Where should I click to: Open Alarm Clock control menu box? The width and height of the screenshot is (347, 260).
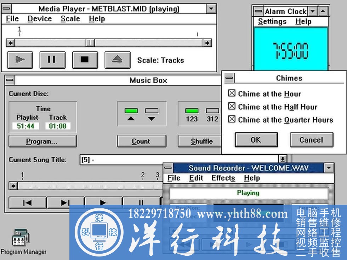258,11
